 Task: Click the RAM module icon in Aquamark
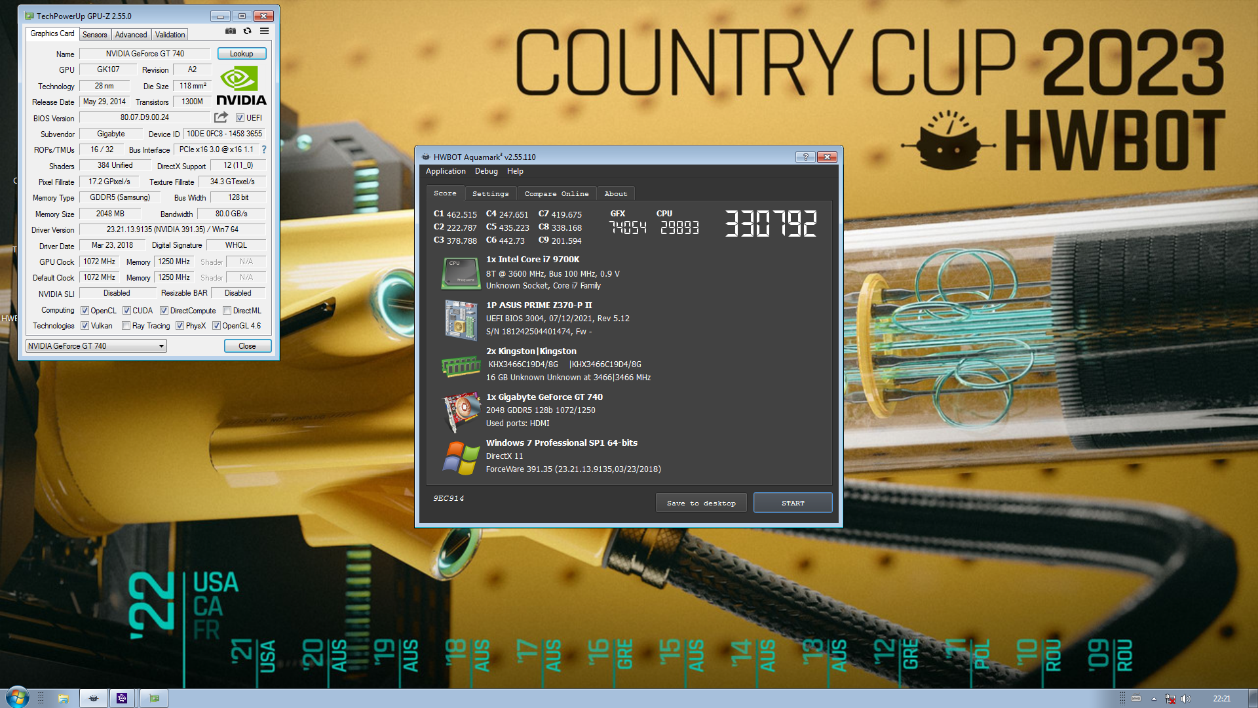(461, 366)
